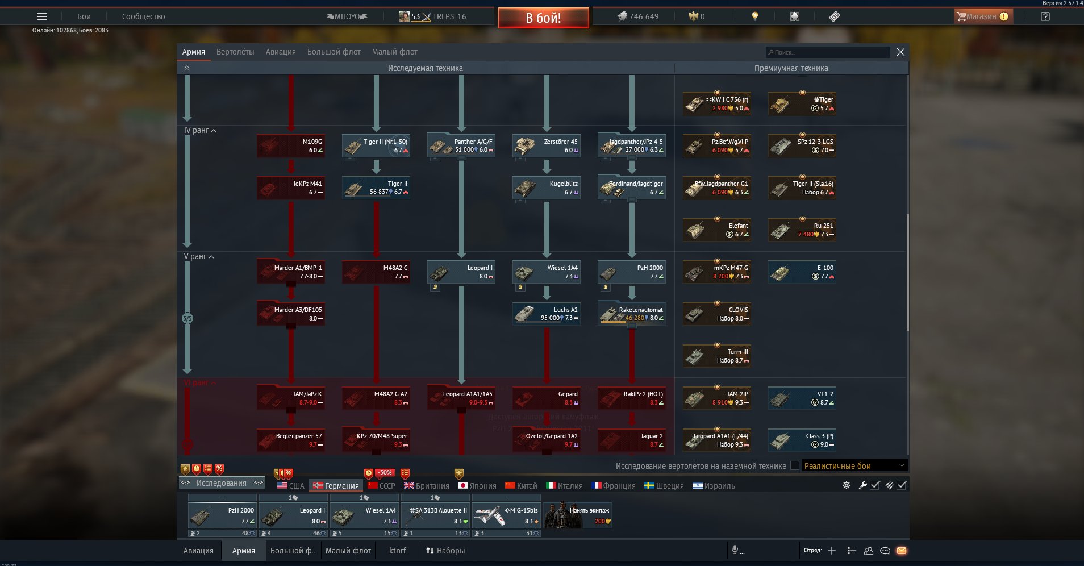1084x566 pixels.
Task: Click the golden eagles balance
Action: tap(697, 16)
